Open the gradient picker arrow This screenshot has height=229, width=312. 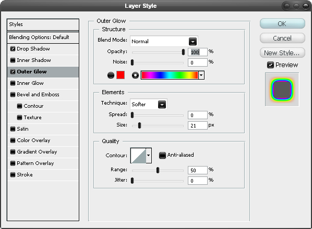(x=201, y=75)
